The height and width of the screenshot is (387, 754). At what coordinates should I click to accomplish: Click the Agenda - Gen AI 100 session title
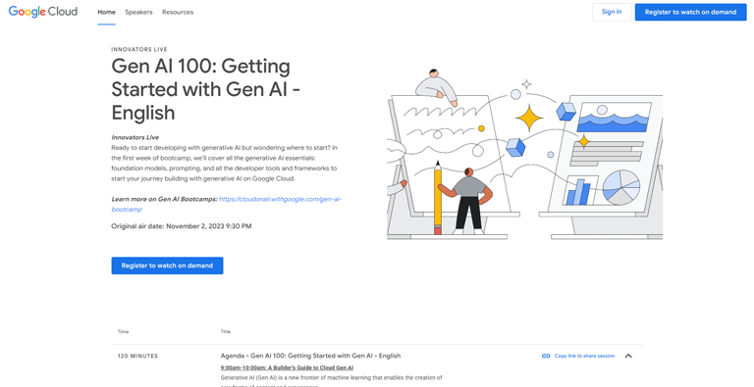pos(310,356)
